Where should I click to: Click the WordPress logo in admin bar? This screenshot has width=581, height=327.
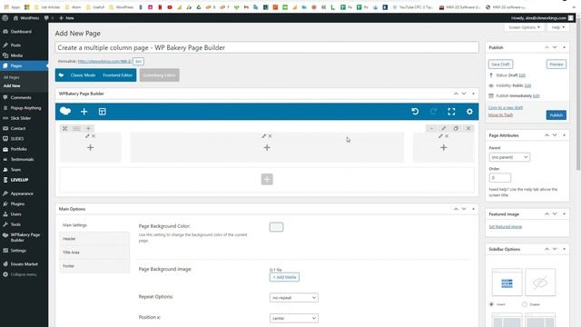[x=5, y=18]
